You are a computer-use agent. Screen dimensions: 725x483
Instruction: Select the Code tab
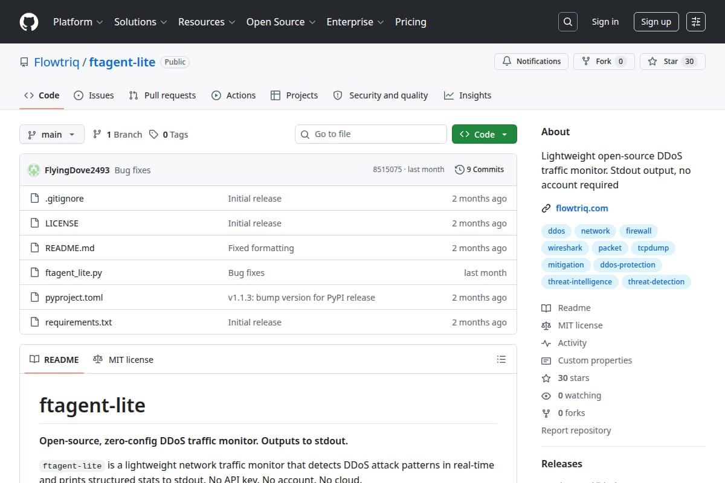click(42, 95)
